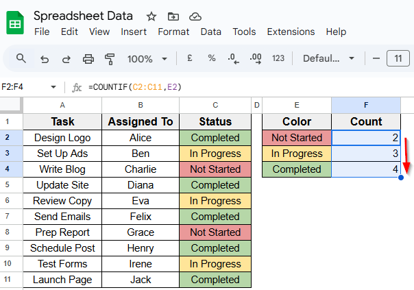414x290 pixels.
Task: Select Grace's Not Started status cell
Action: click(215, 232)
